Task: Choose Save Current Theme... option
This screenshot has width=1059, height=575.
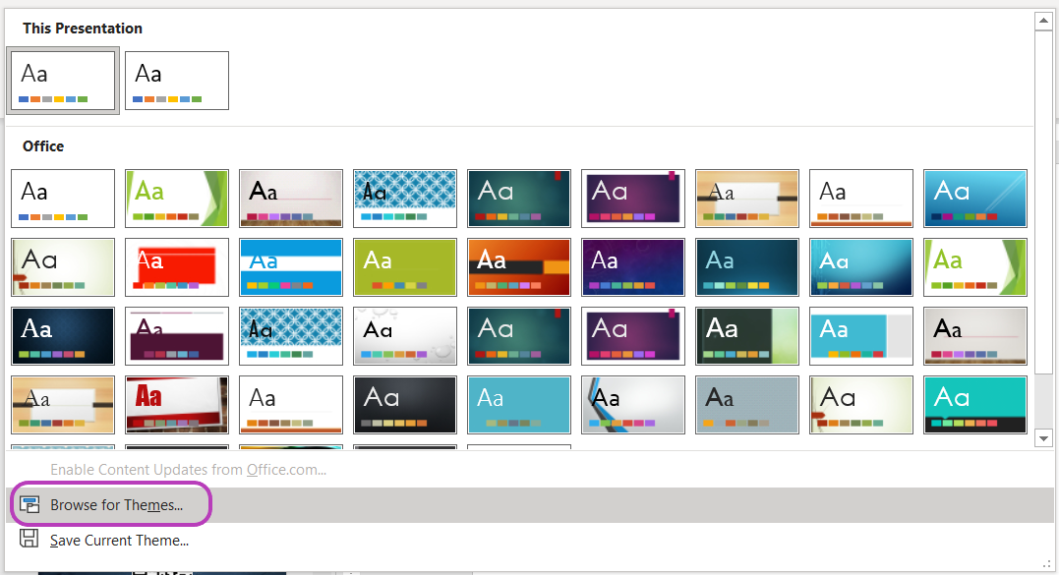Action: coord(529,540)
